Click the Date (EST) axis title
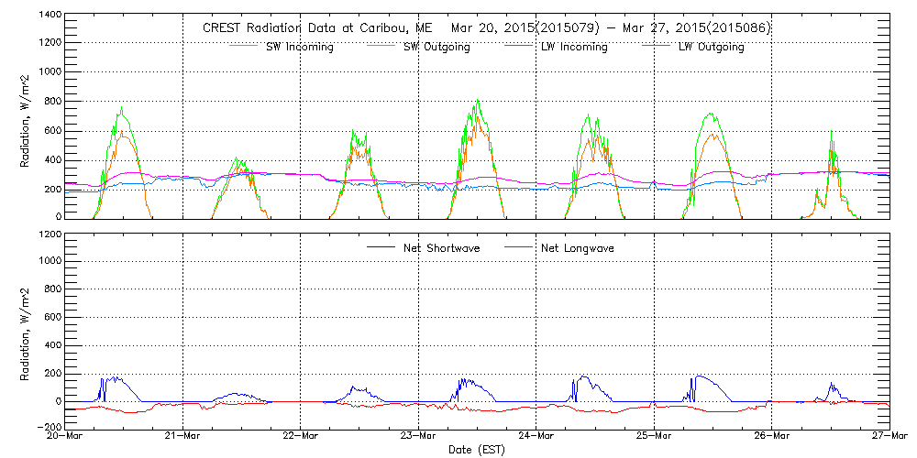Image resolution: width=917 pixels, height=458 pixels. click(x=476, y=450)
